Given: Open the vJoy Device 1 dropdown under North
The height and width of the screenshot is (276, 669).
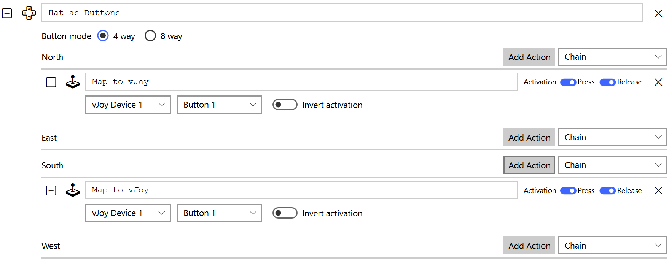Looking at the screenshot, I should 128,105.
